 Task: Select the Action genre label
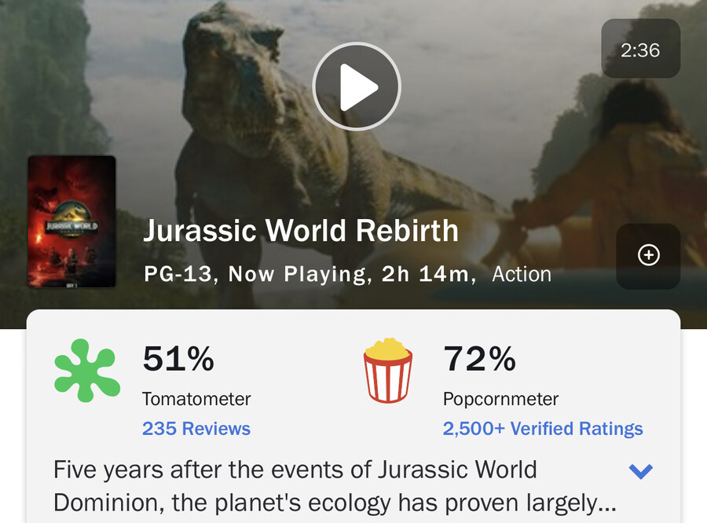pos(522,274)
